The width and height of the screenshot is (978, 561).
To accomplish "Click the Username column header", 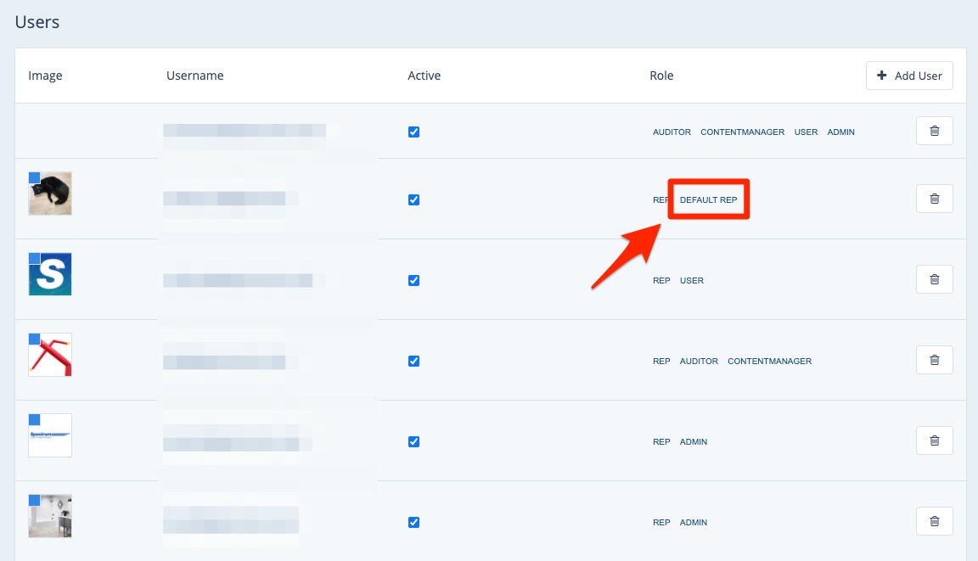I will click(194, 76).
